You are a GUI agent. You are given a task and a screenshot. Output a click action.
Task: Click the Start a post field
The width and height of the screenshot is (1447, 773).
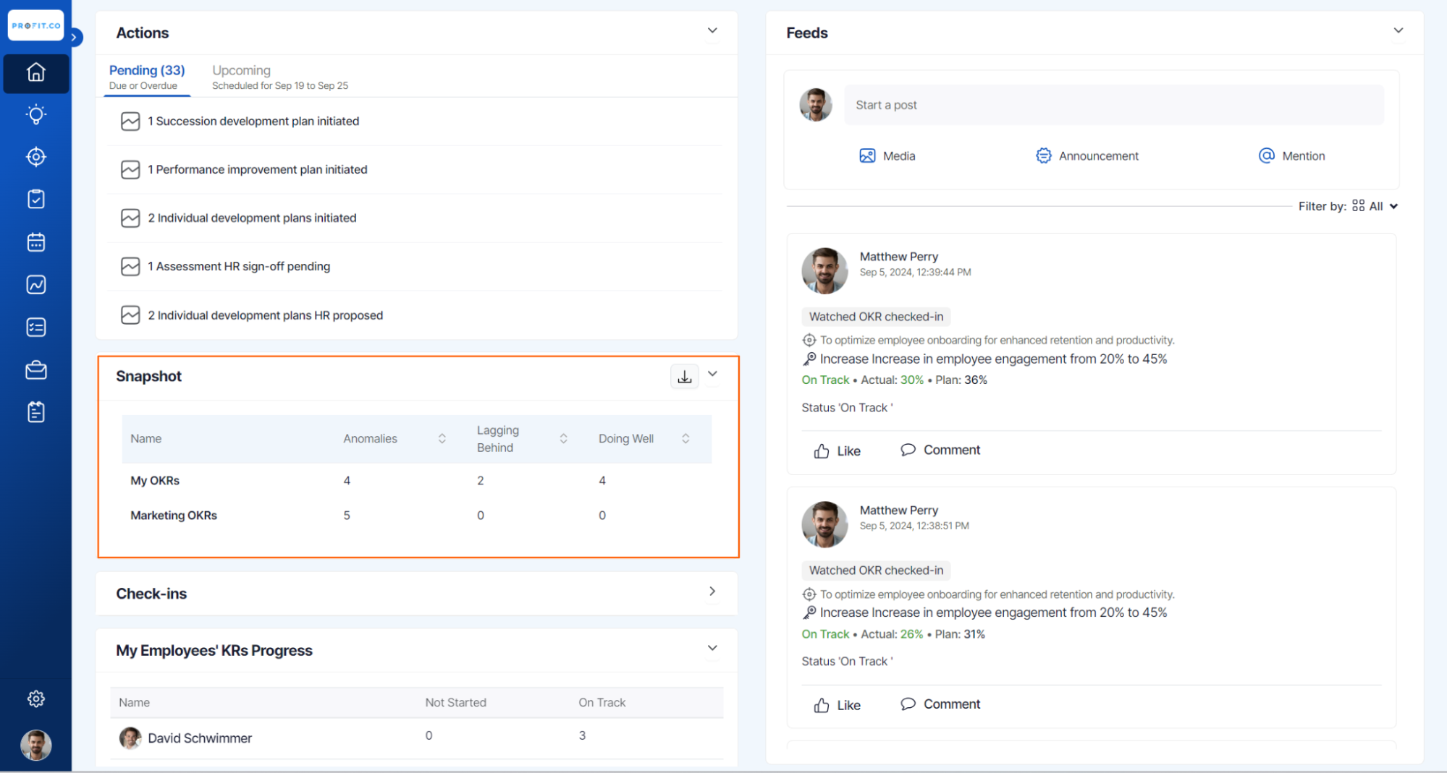(x=1113, y=105)
